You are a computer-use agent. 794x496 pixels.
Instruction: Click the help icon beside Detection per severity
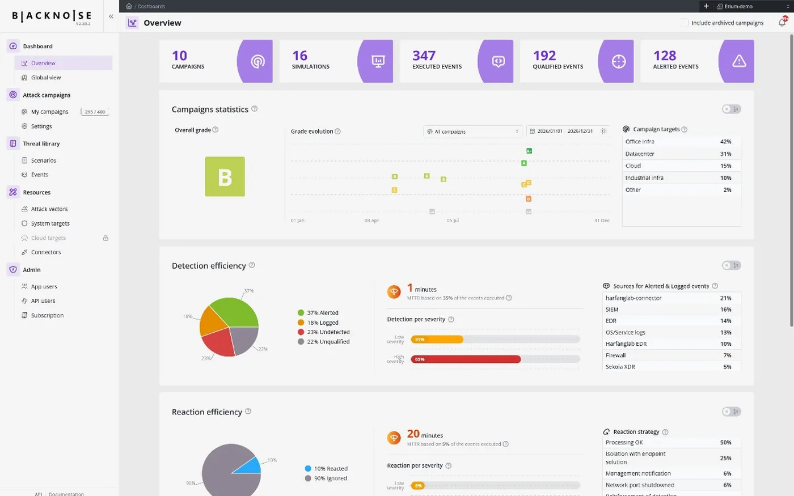pos(451,320)
